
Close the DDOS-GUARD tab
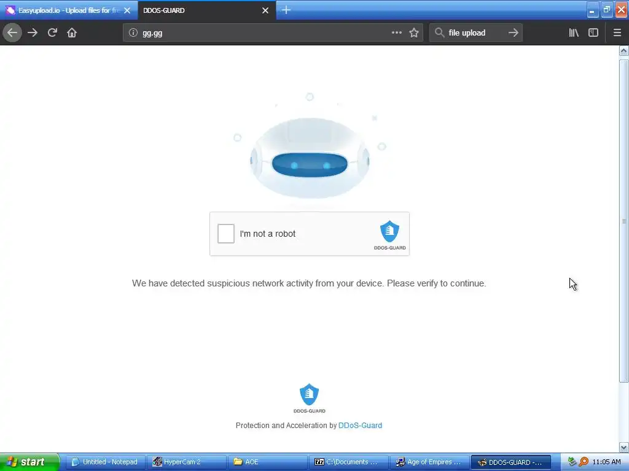pyautogui.click(x=265, y=10)
